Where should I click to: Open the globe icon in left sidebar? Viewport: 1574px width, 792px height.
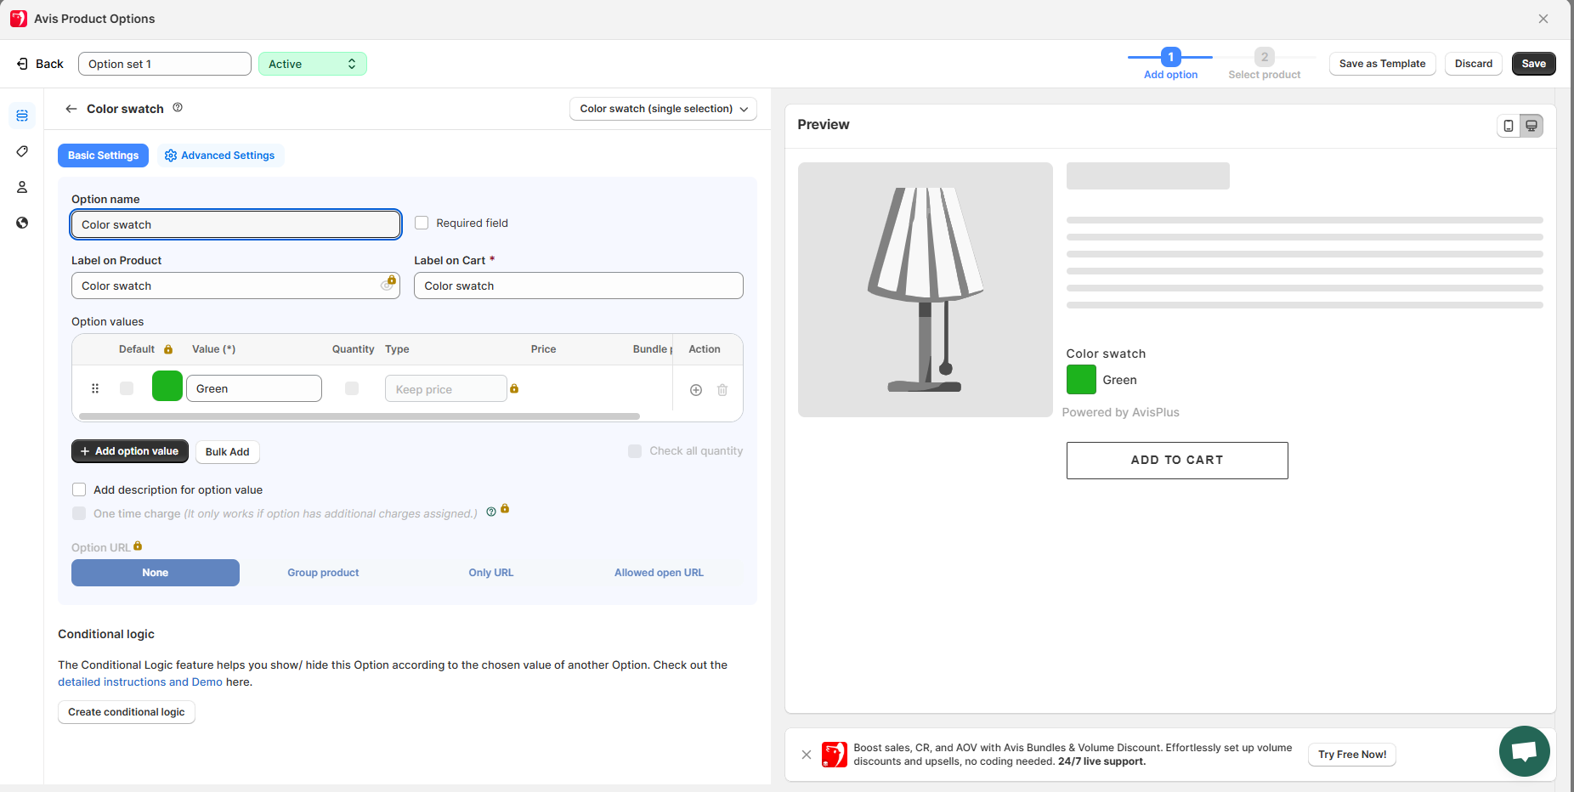22,223
